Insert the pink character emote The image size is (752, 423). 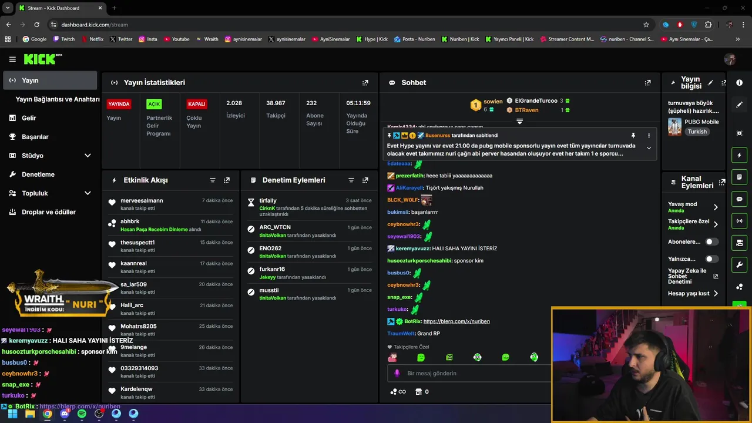(392, 357)
